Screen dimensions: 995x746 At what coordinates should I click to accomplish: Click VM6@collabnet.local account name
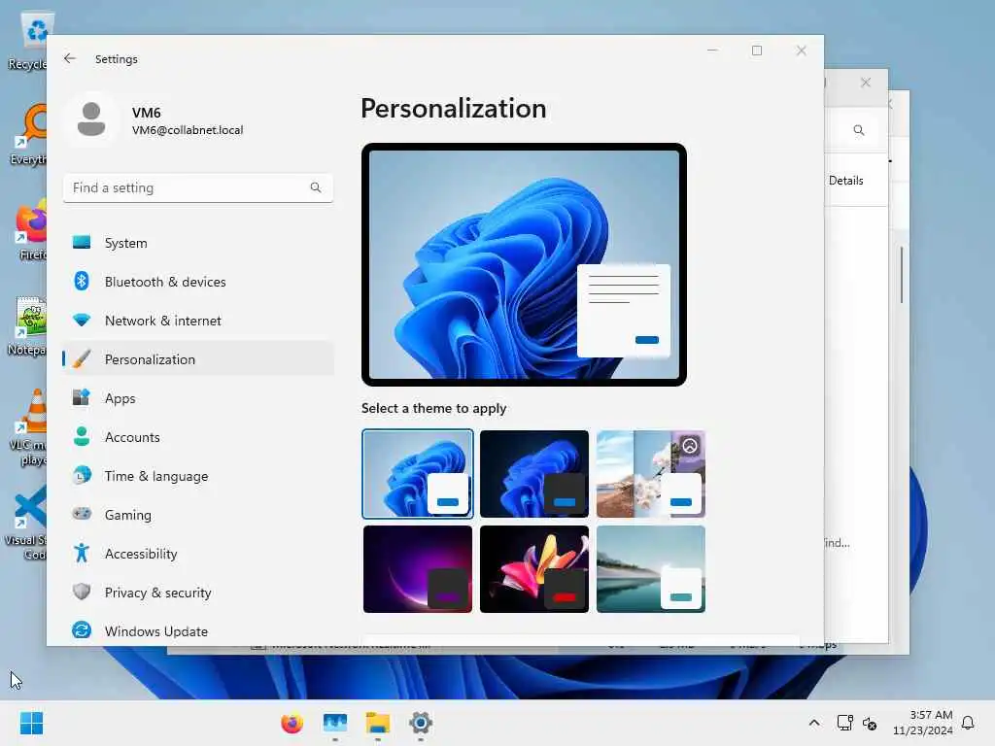coord(188,130)
